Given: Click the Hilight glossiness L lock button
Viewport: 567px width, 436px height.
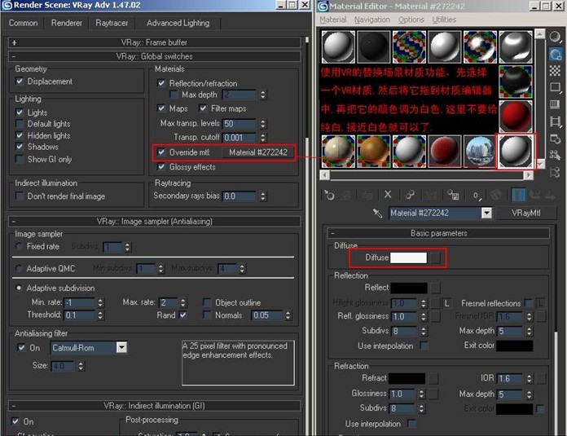Looking at the screenshot, I should [447, 303].
